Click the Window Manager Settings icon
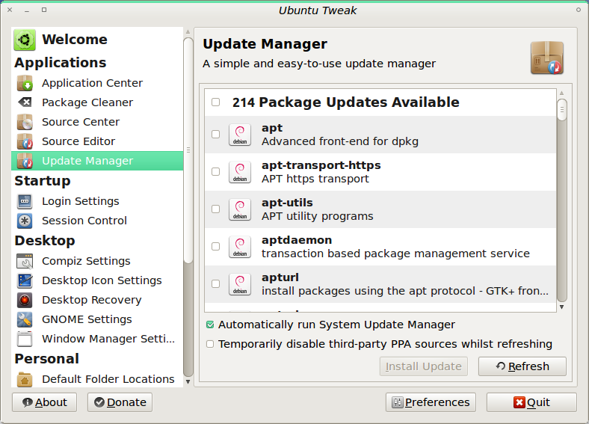The image size is (589, 424). tap(25, 339)
